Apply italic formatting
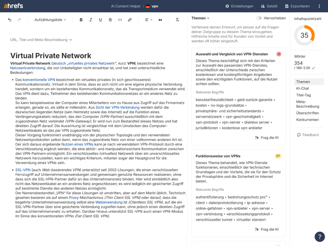This screenshot has width=328, height=246. pyautogui.click(x=91, y=20)
